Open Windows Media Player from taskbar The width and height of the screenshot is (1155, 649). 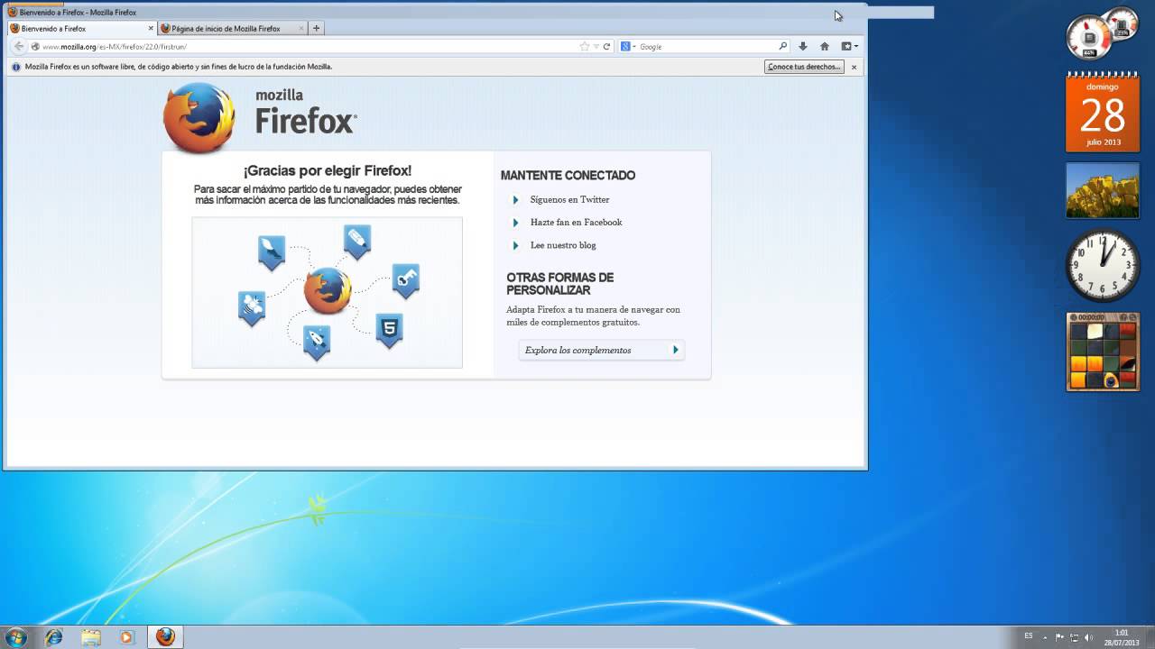[x=126, y=637]
